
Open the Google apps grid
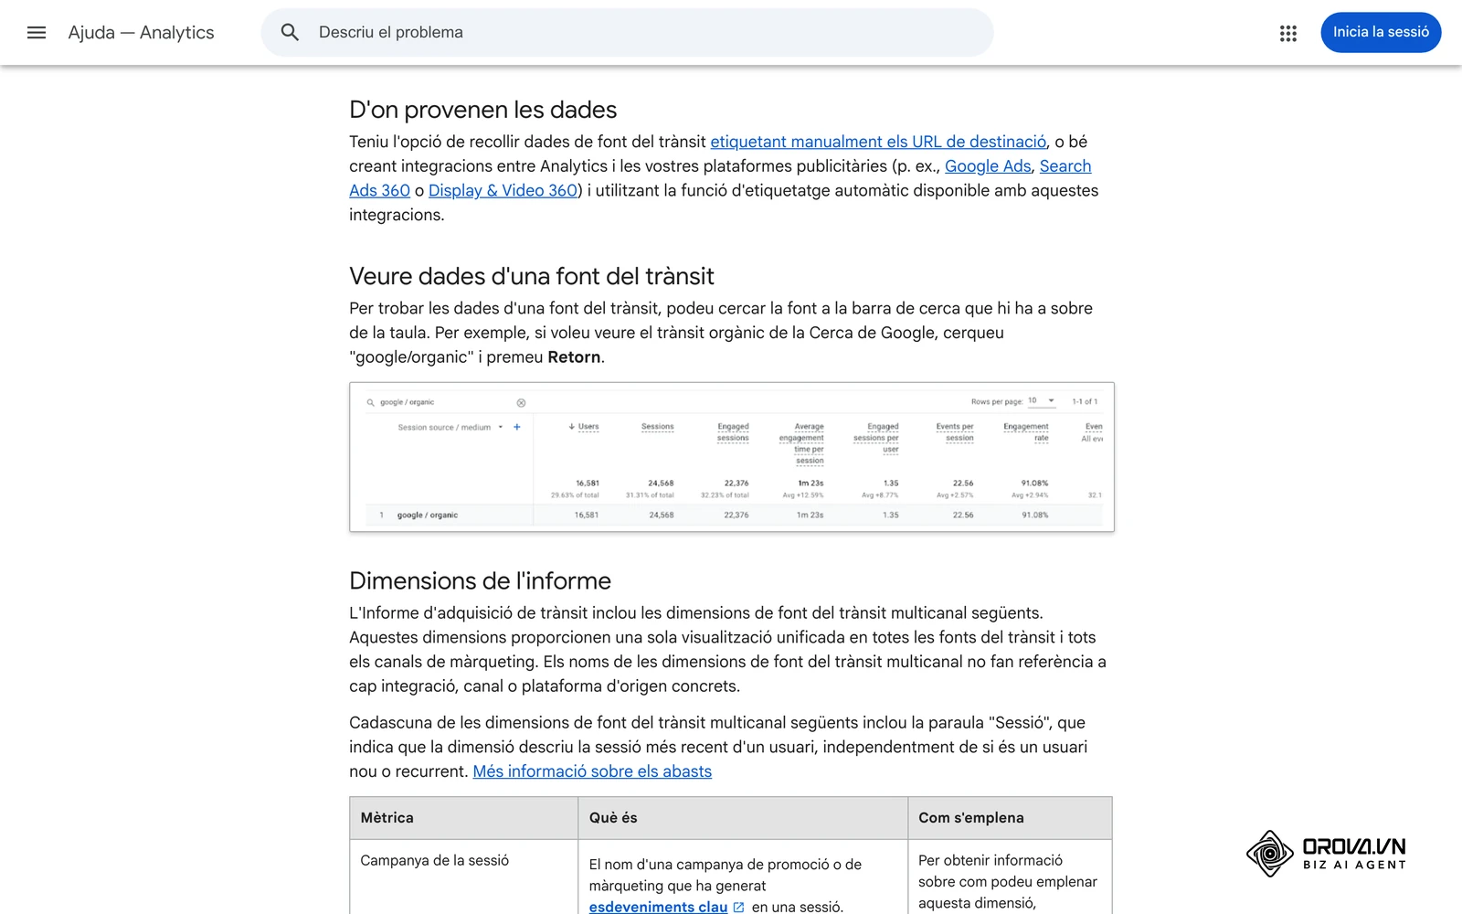point(1288,33)
